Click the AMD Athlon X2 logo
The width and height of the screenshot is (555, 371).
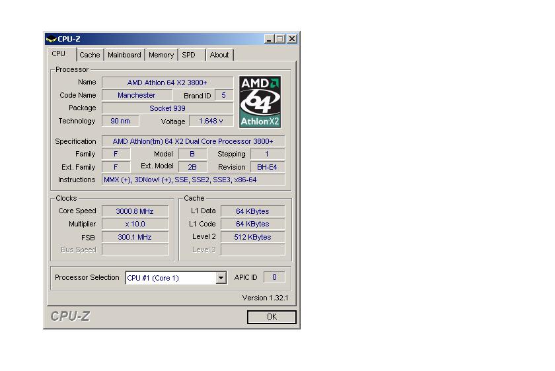click(260, 102)
